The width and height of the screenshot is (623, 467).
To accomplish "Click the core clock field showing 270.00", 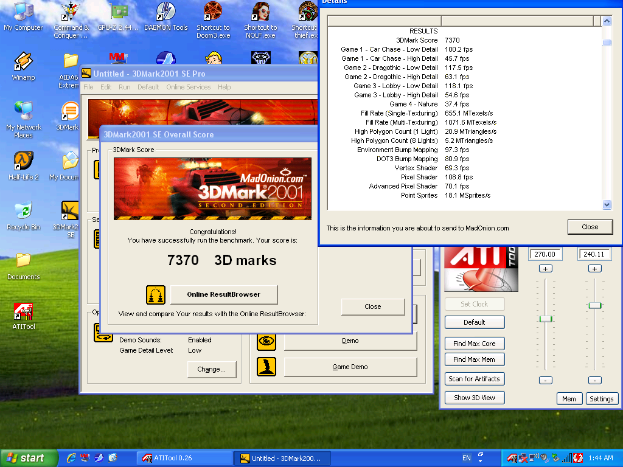I will [x=545, y=254].
